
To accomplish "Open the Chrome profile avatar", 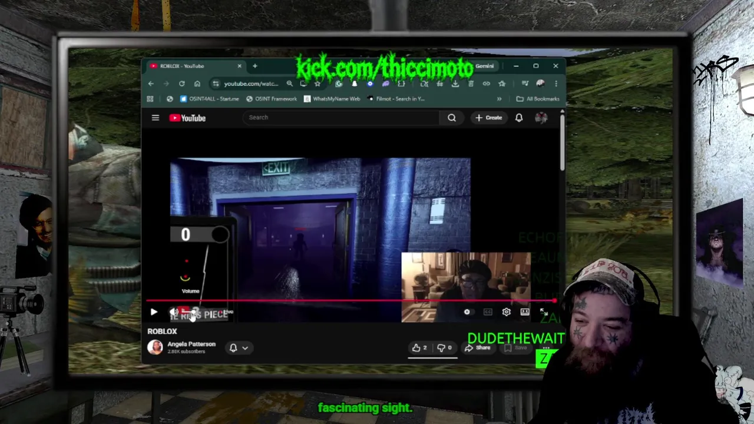I will [541, 84].
